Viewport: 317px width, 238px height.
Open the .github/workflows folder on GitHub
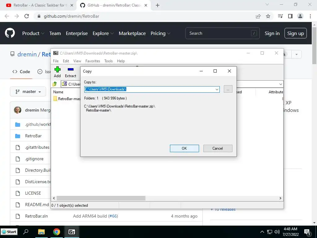click(38, 124)
